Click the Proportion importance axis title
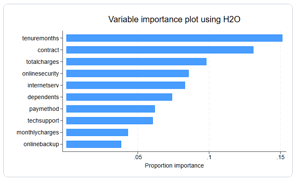 coord(174,166)
